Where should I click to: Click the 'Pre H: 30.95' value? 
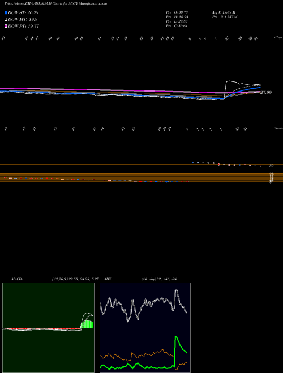tap(177, 17)
